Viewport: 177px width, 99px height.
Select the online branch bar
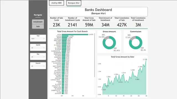75,34
